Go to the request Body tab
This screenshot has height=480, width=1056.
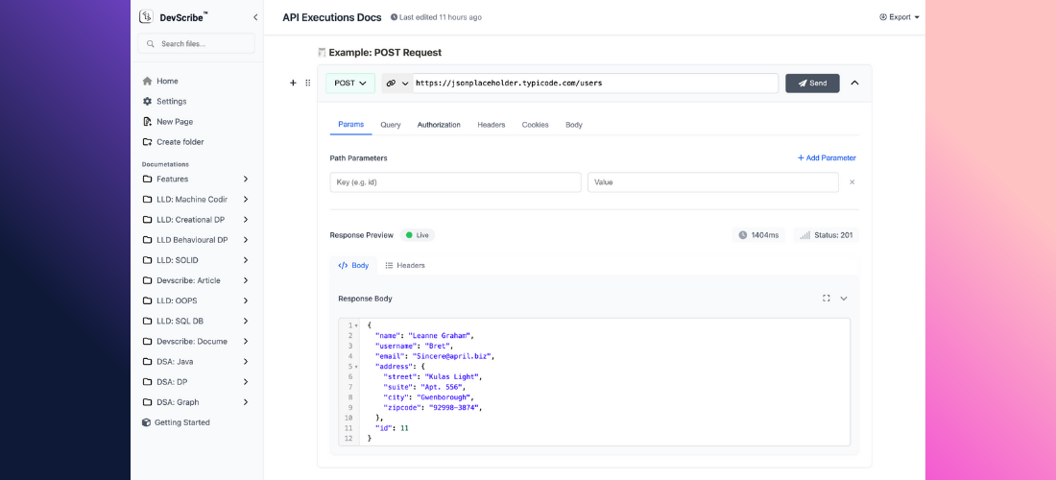tap(574, 125)
